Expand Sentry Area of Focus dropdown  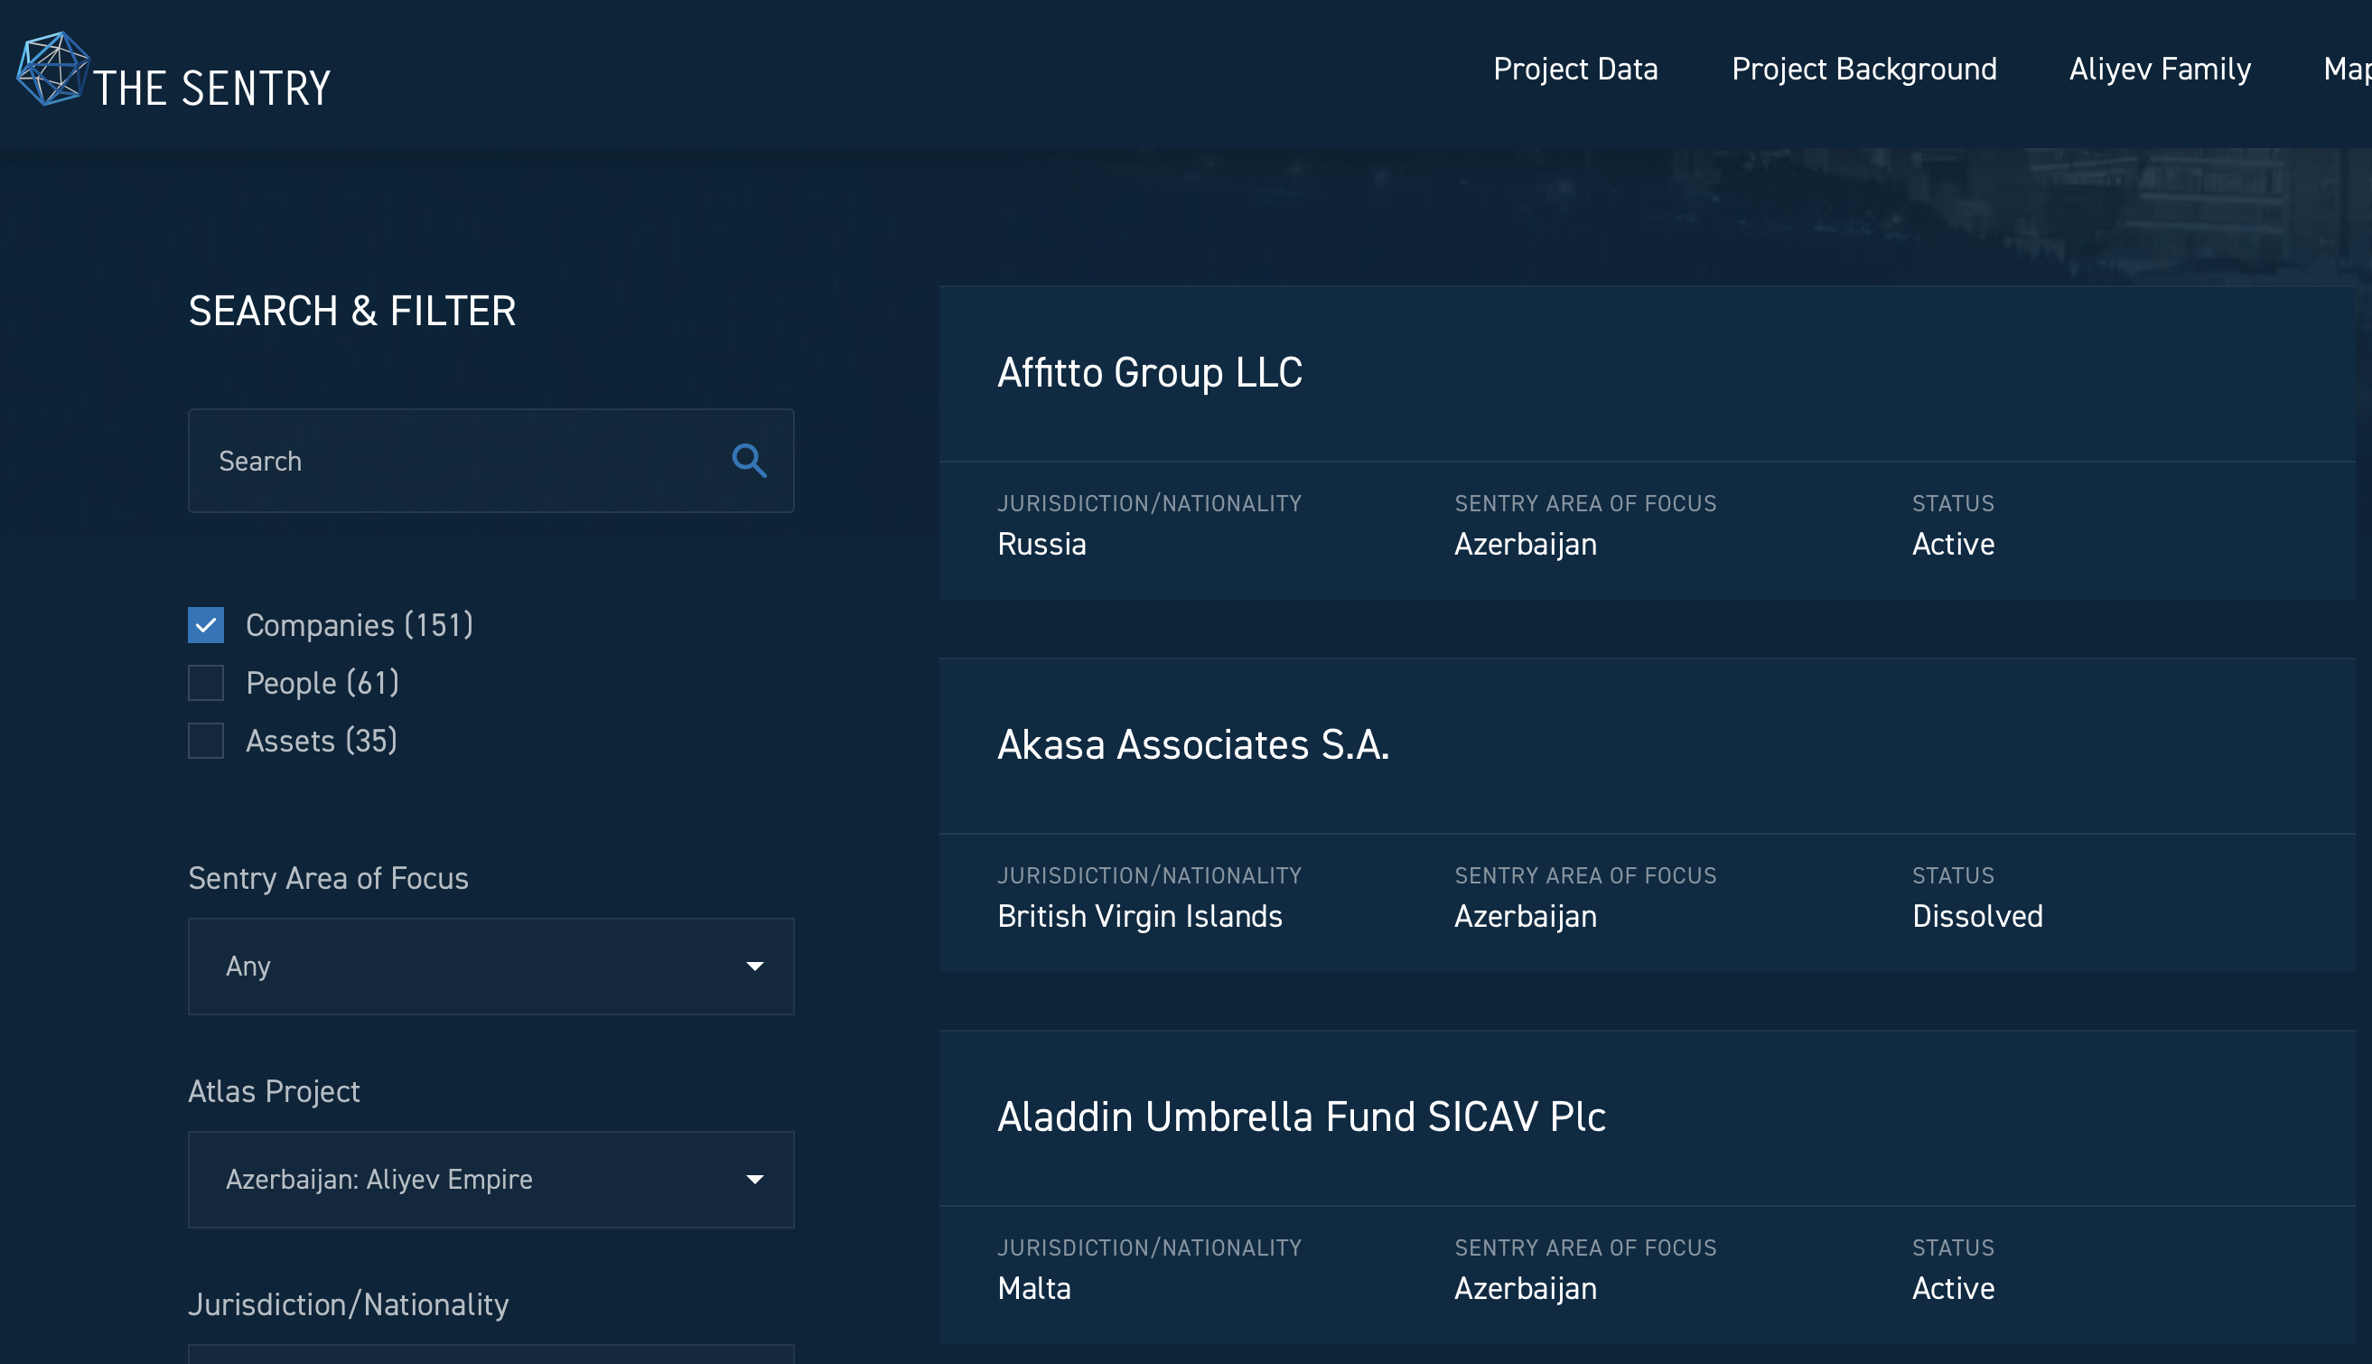click(490, 965)
